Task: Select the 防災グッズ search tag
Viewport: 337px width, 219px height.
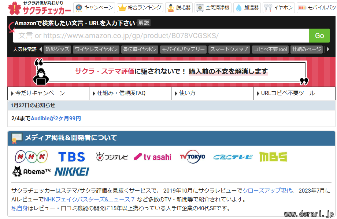Action: click(x=58, y=49)
